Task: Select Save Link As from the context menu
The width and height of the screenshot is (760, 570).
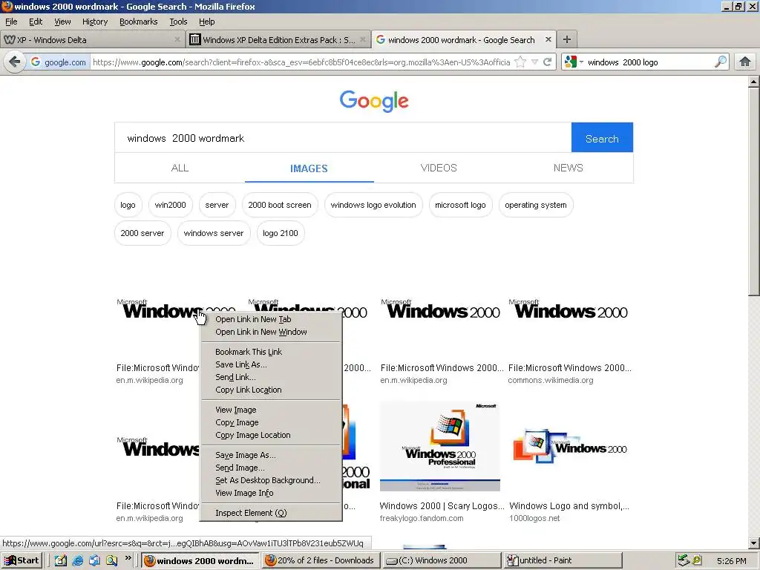Action: 271,364
